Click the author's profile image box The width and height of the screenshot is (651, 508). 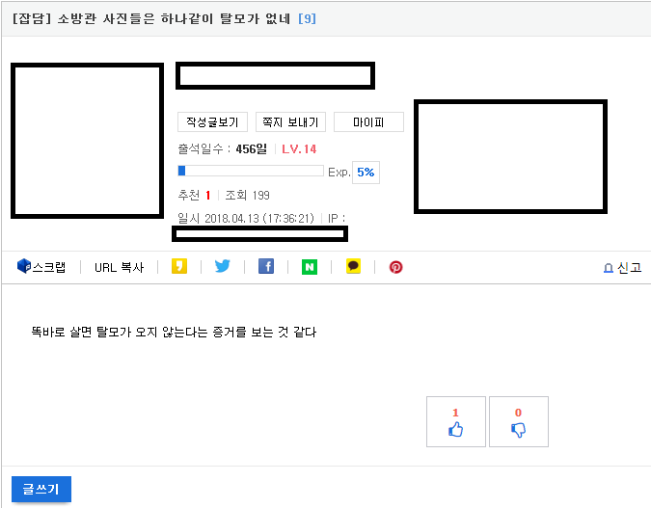[x=87, y=141]
